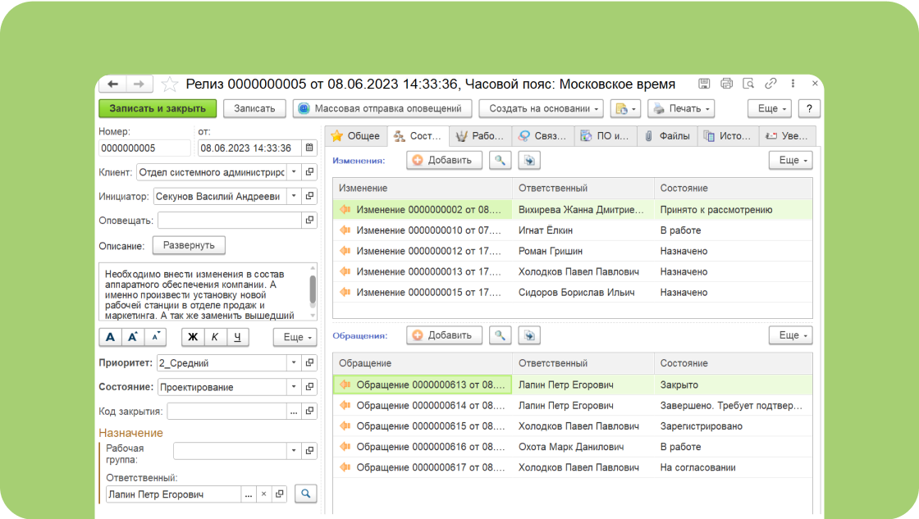Open the Создать на основании dropdown
Image resolution: width=919 pixels, height=519 pixels.
(542, 108)
